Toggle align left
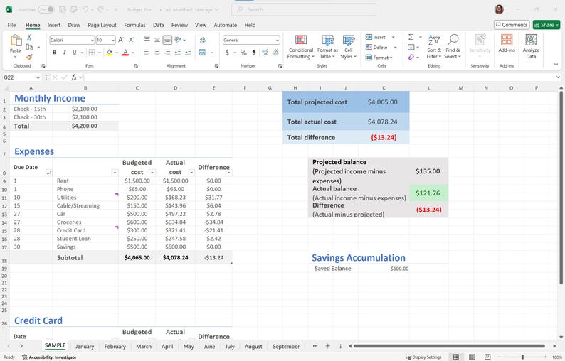 (147, 53)
